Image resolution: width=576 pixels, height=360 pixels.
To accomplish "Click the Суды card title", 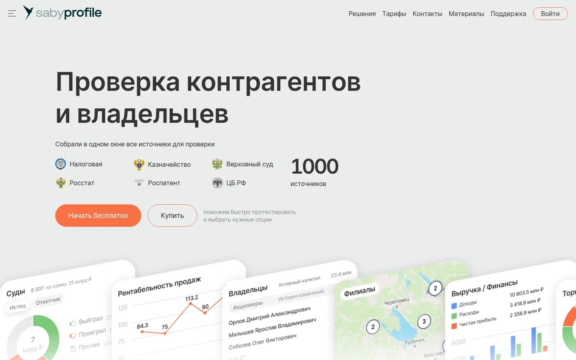I will click(x=16, y=293).
